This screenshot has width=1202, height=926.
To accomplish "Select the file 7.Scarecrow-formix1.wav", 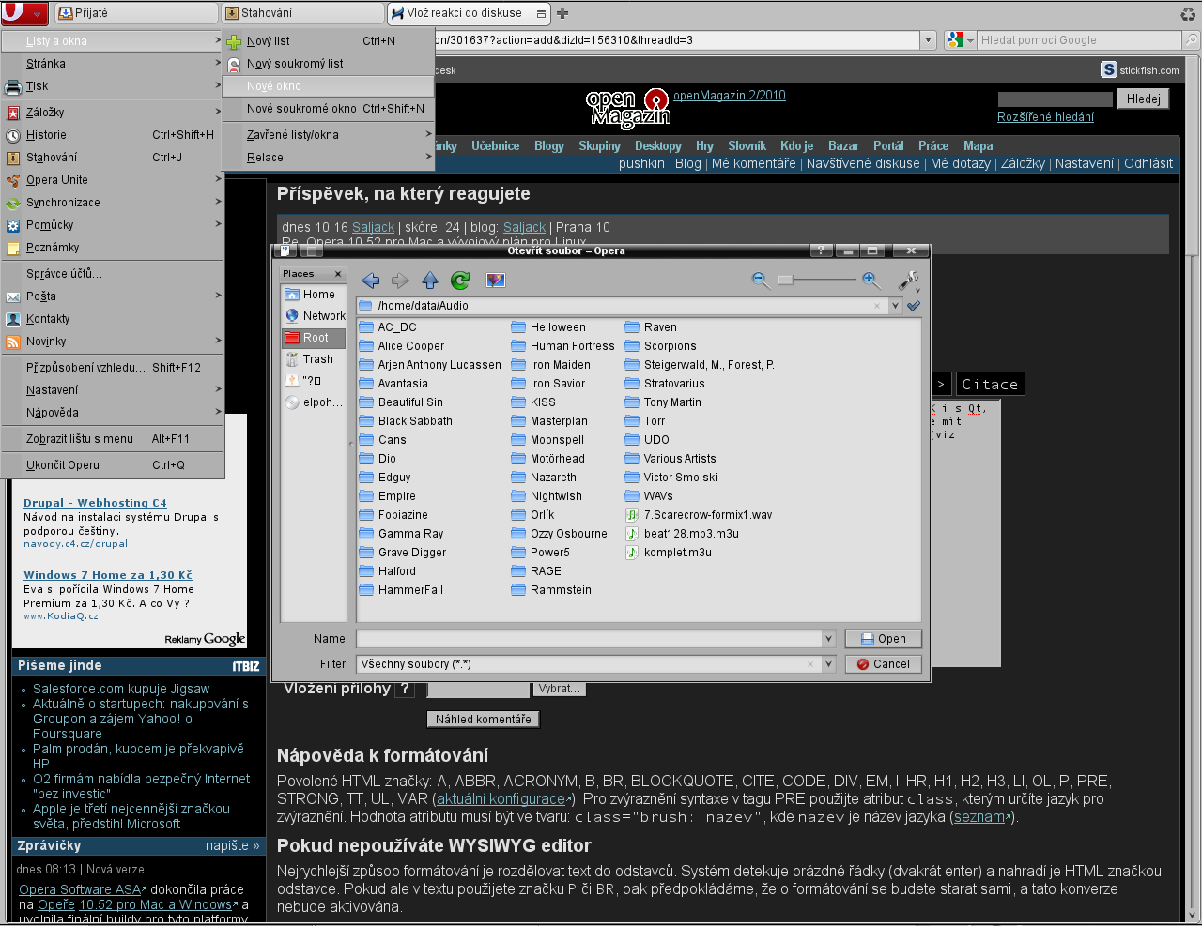I will coord(699,515).
